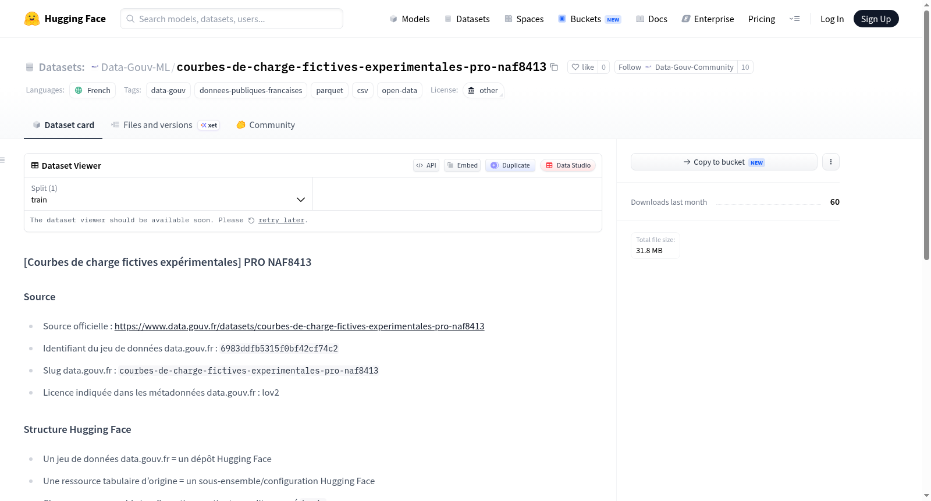The image size is (931, 501).
Task: Click the Sign Up button
Action: (876, 19)
